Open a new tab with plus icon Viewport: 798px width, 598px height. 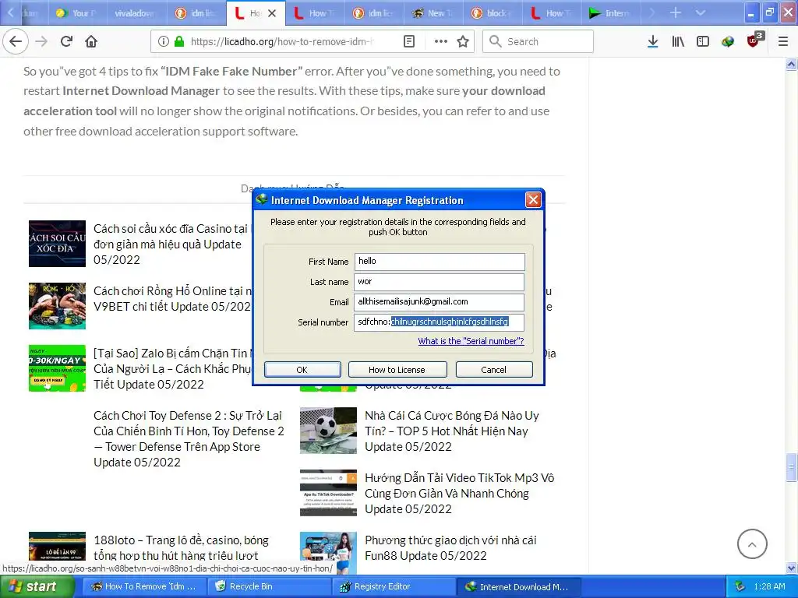676,12
